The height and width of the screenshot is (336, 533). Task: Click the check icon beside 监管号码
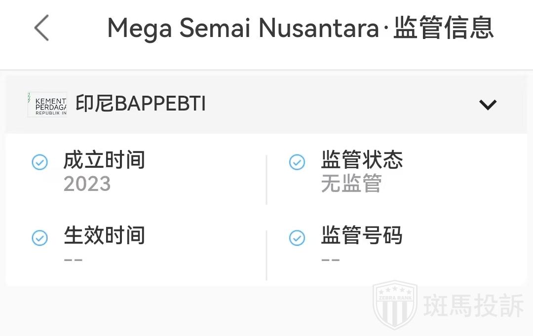click(x=297, y=238)
